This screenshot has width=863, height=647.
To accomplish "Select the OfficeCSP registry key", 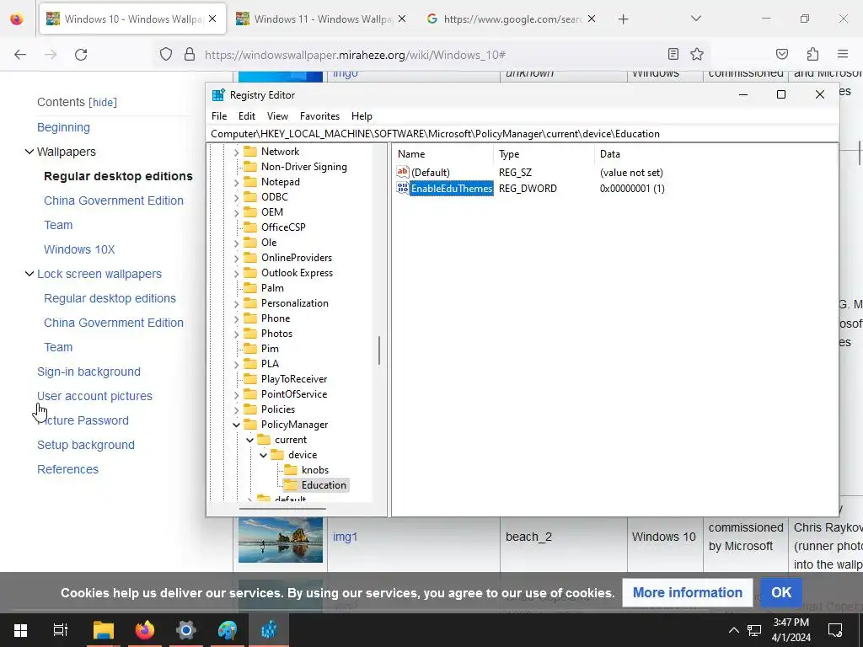I will pyautogui.click(x=283, y=227).
